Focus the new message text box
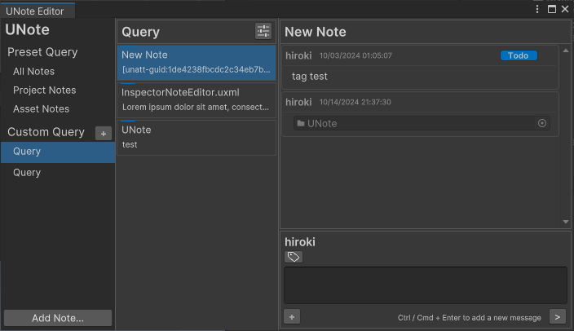The height and width of the screenshot is (331, 574). coord(426,285)
